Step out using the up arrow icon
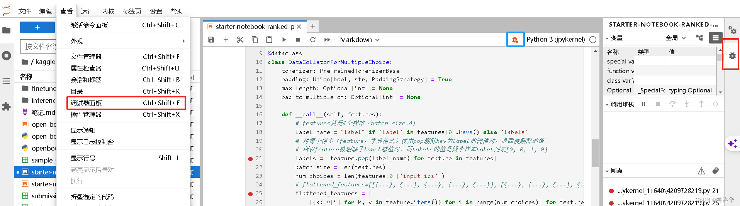The width and height of the screenshot is (740, 206). 701,104
